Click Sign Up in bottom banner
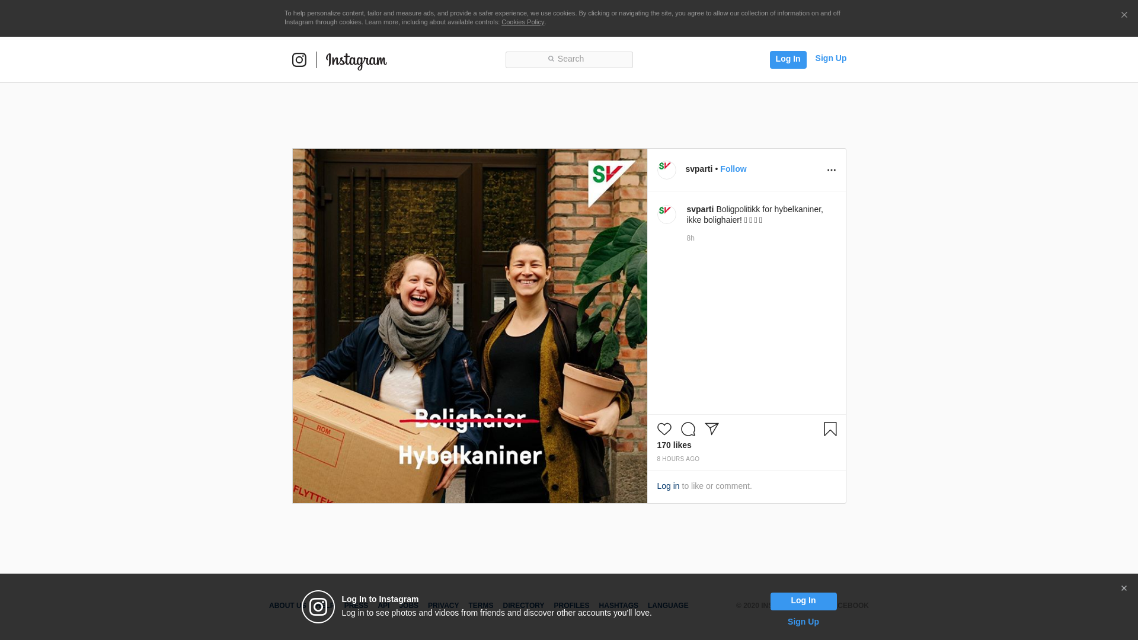Screen dimensions: 1138x640 [x=803, y=622]
